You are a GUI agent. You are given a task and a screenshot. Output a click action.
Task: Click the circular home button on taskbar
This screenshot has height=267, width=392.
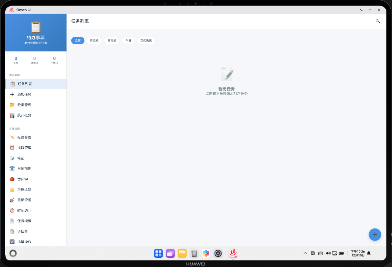pos(13,253)
